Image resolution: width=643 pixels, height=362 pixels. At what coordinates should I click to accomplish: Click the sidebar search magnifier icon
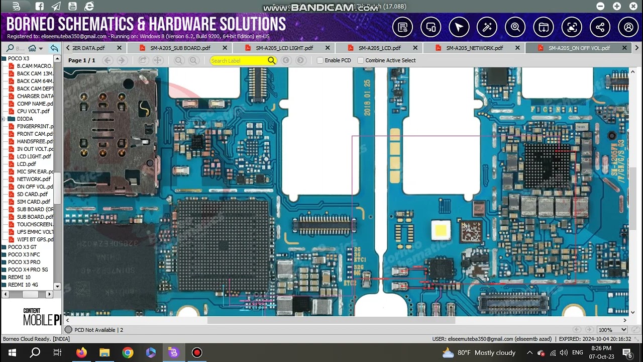coord(10,48)
